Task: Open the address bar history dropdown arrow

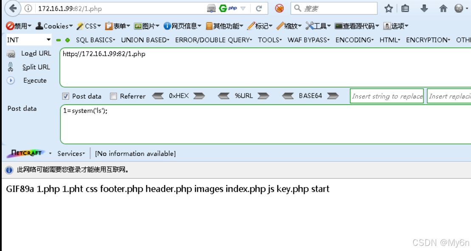Action: pyautogui.click(x=243, y=8)
